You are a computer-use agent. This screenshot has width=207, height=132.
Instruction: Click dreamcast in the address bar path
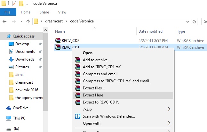(x=54, y=21)
